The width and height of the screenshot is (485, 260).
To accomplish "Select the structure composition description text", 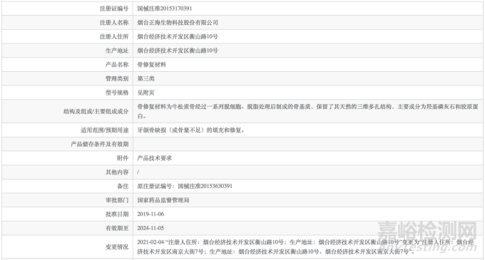I will pos(308,111).
